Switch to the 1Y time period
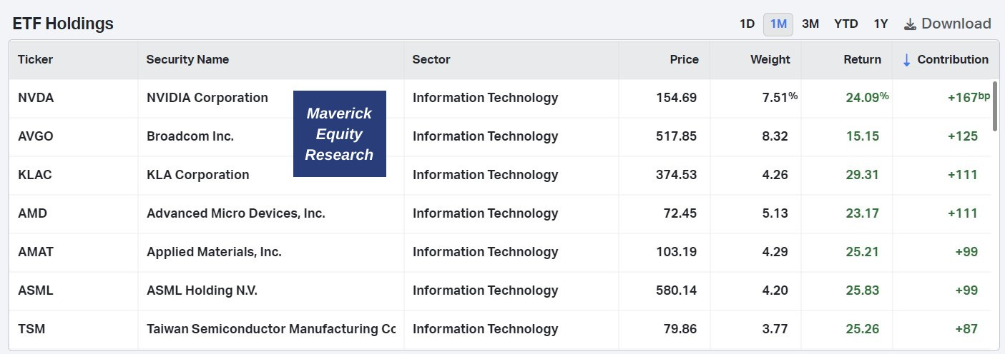Image resolution: width=1005 pixels, height=354 pixels. coord(881,24)
